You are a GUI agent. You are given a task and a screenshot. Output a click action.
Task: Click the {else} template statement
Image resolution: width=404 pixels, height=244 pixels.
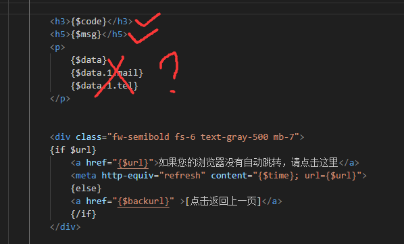click(86, 189)
